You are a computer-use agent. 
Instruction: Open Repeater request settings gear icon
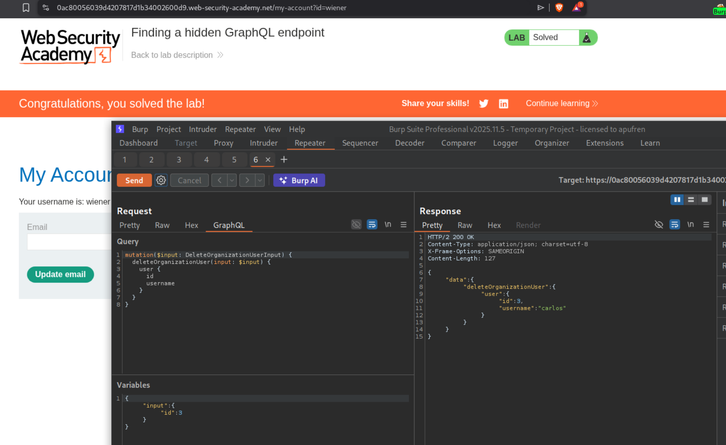tap(161, 180)
